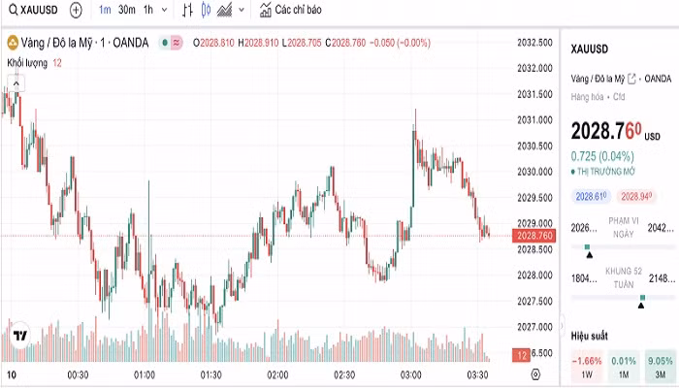Open the external link icon beside Vàng / Đô la Mỹ
The width and height of the screenshot is (679, 388).
pyautogui.click(x=632, y=79)
